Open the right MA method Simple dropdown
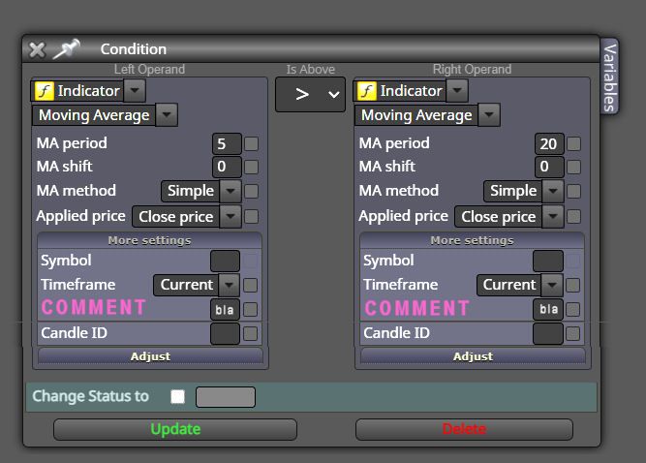 (x=524, y=191)
